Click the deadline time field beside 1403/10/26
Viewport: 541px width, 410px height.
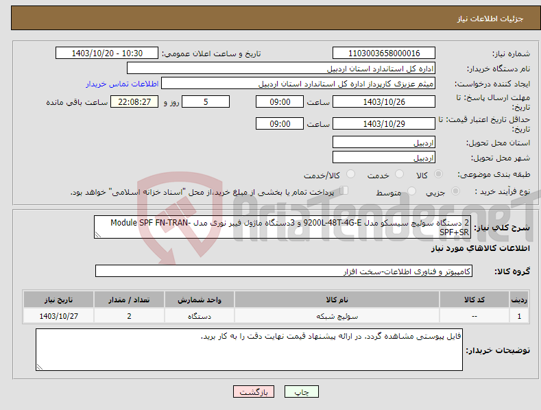pyautogui.click(x=280, y=101)
